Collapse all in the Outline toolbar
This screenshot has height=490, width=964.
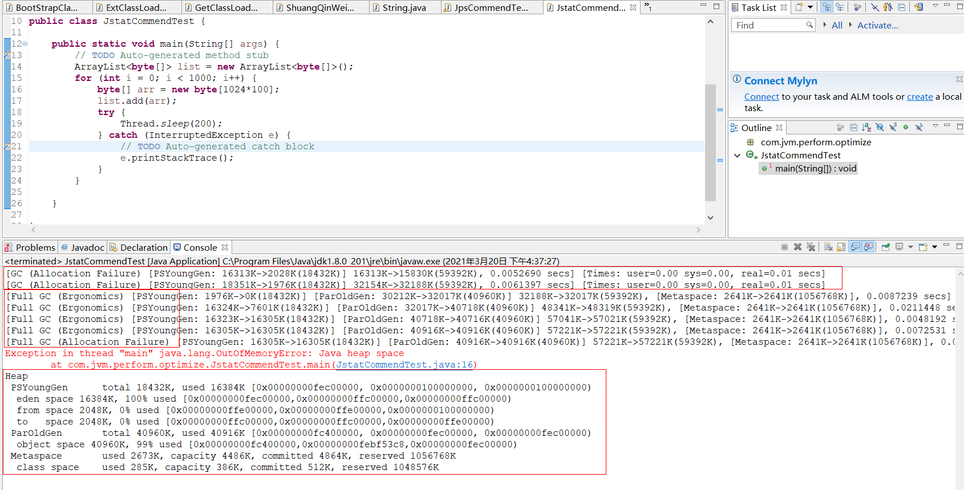(x=853, y=128)
